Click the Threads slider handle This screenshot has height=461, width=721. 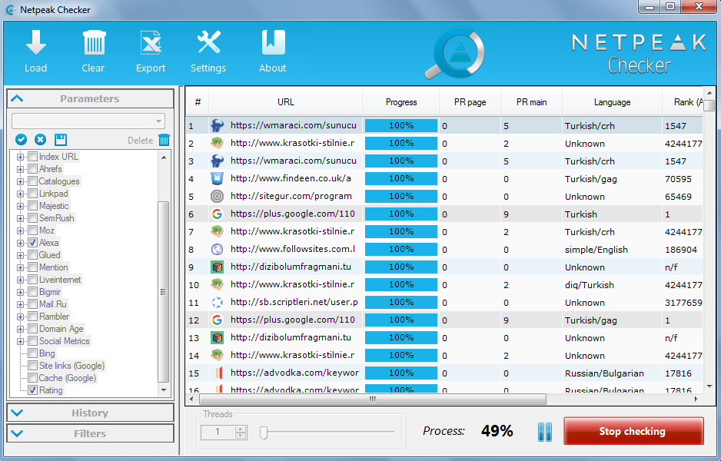[264, 433]
